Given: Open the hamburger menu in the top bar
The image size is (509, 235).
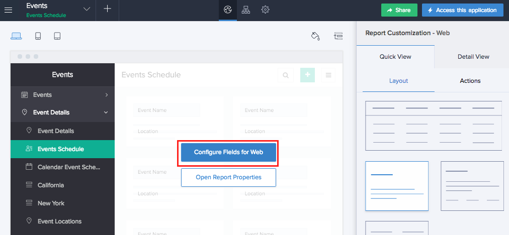Looking at the screenshot, I should 9,10.
